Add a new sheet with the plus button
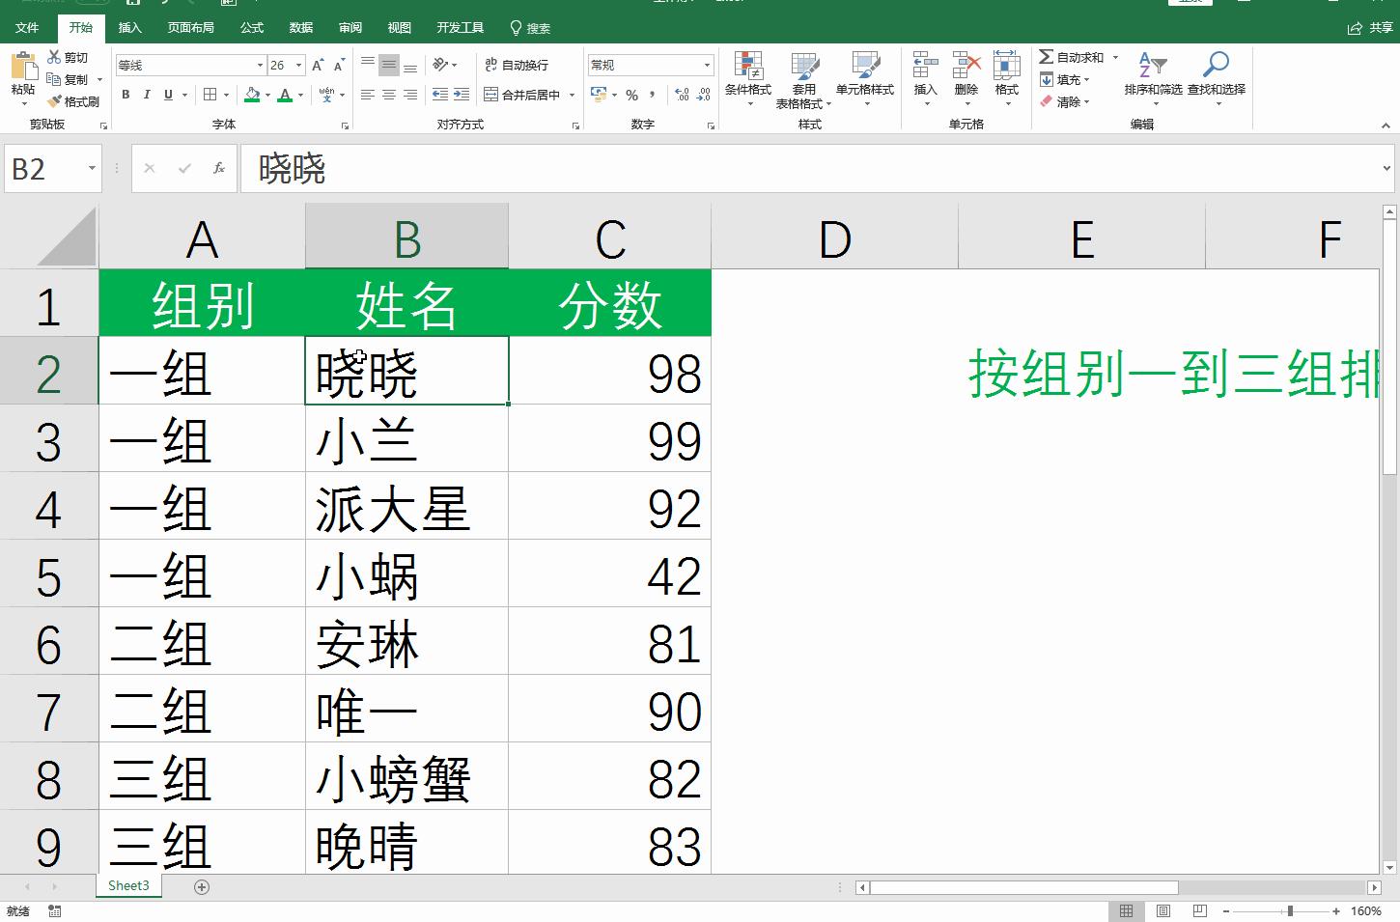 point(201,885)
